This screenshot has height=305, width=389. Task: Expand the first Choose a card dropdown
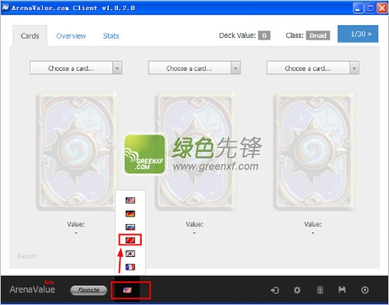click(76, 67)
